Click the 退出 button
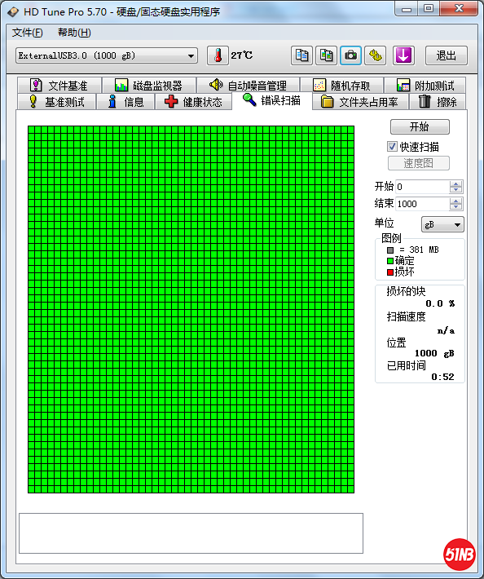 (x=447, y=55)
